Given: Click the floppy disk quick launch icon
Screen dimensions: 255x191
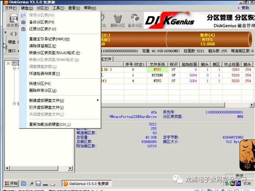Looking at the screenshot, I should point(38,184).
